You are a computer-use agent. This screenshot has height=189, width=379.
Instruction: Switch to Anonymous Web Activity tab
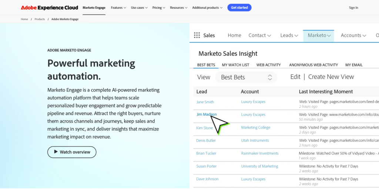point(313,65)
